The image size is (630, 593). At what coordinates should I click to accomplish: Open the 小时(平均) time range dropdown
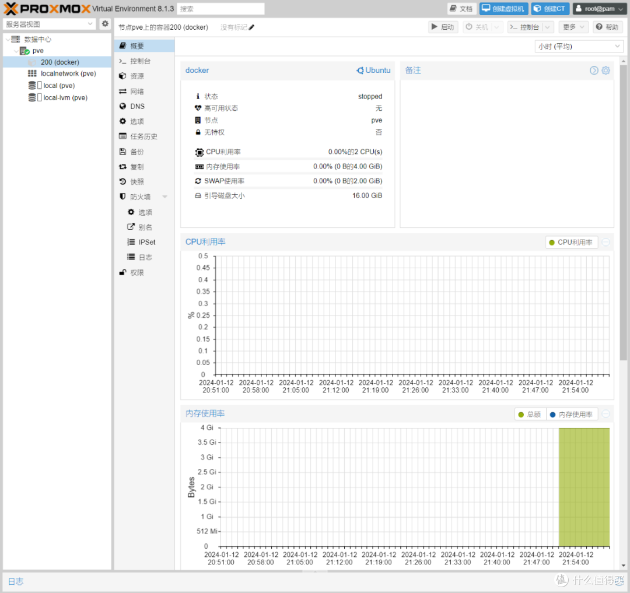click(x=579, y=46)
